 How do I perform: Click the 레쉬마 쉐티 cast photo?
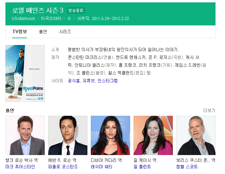point(110,135)
